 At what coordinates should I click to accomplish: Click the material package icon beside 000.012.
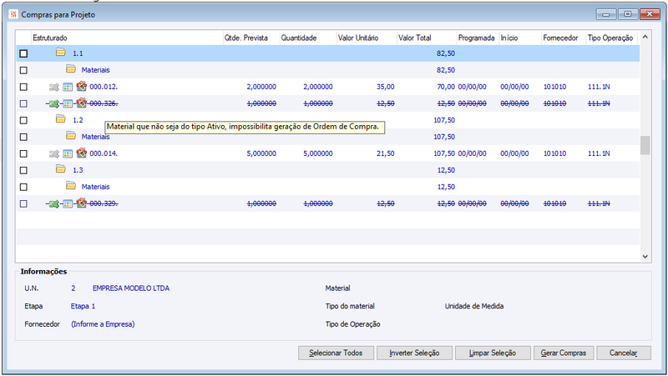pos(81,87)
